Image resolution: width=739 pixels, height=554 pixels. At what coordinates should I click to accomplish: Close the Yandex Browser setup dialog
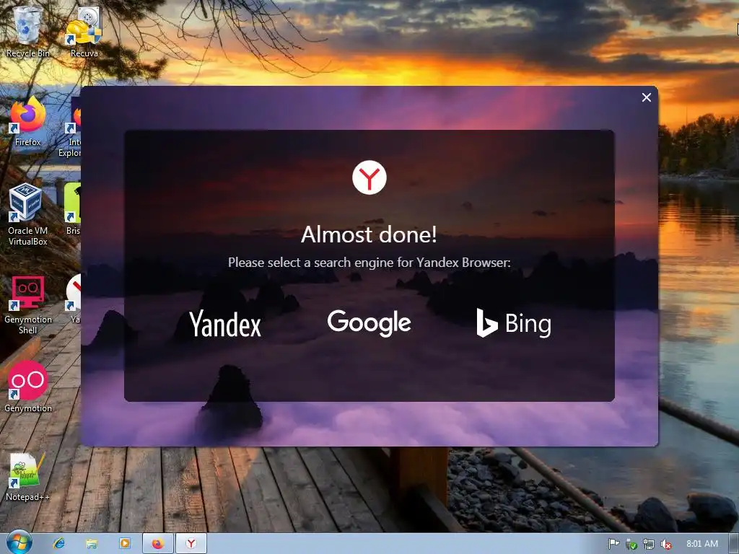[646, 97]
